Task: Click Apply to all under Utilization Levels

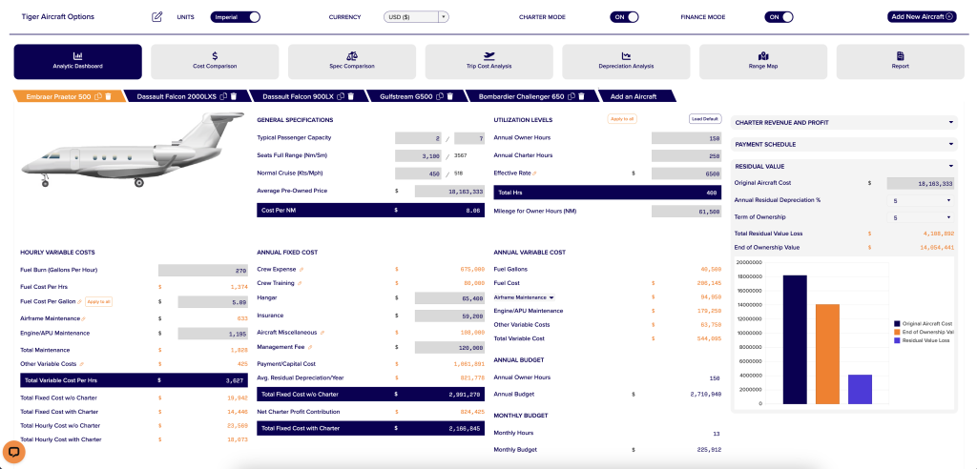Action: pyautogui.click(x=622, y=119)
